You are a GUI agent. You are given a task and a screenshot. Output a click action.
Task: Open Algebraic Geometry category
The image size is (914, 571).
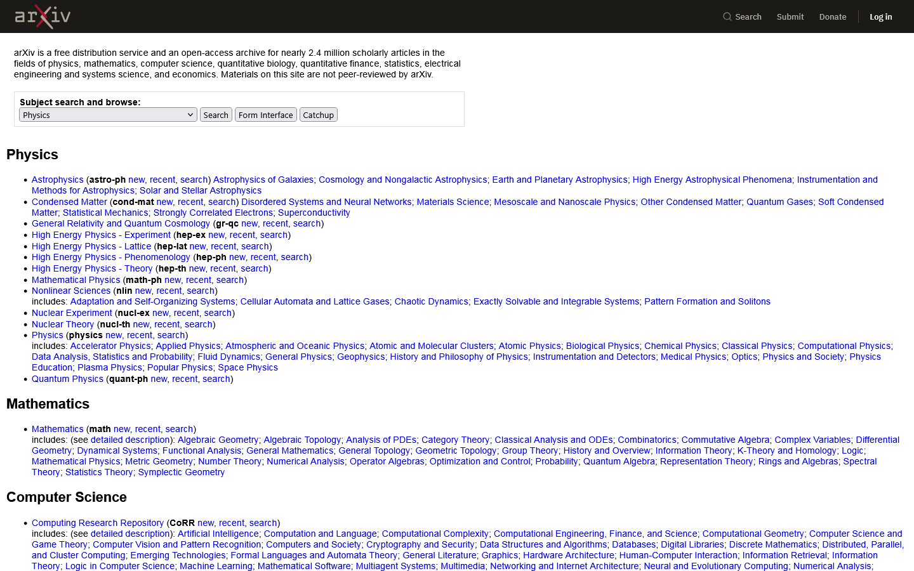(218, 440)
